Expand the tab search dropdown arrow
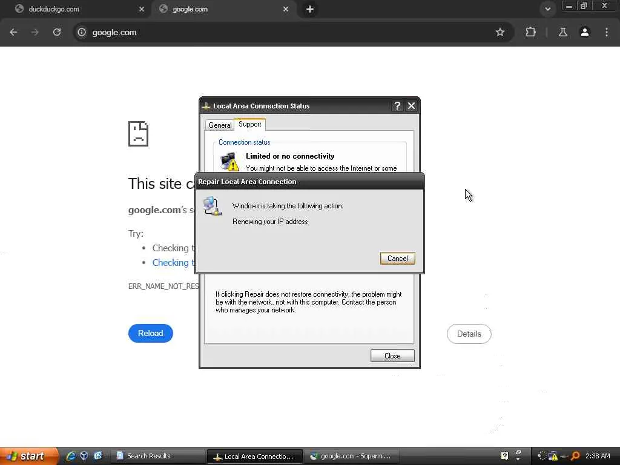The width and height of the screenshot is (620, 465). click(x=547, y=9)
